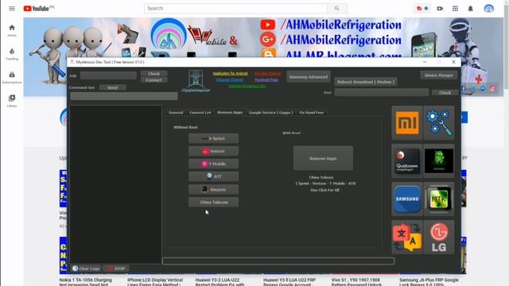The width and height of the screenshot is (509, 286).
Task: Open the Fix Hand Free tab
Action: (311, 113)
